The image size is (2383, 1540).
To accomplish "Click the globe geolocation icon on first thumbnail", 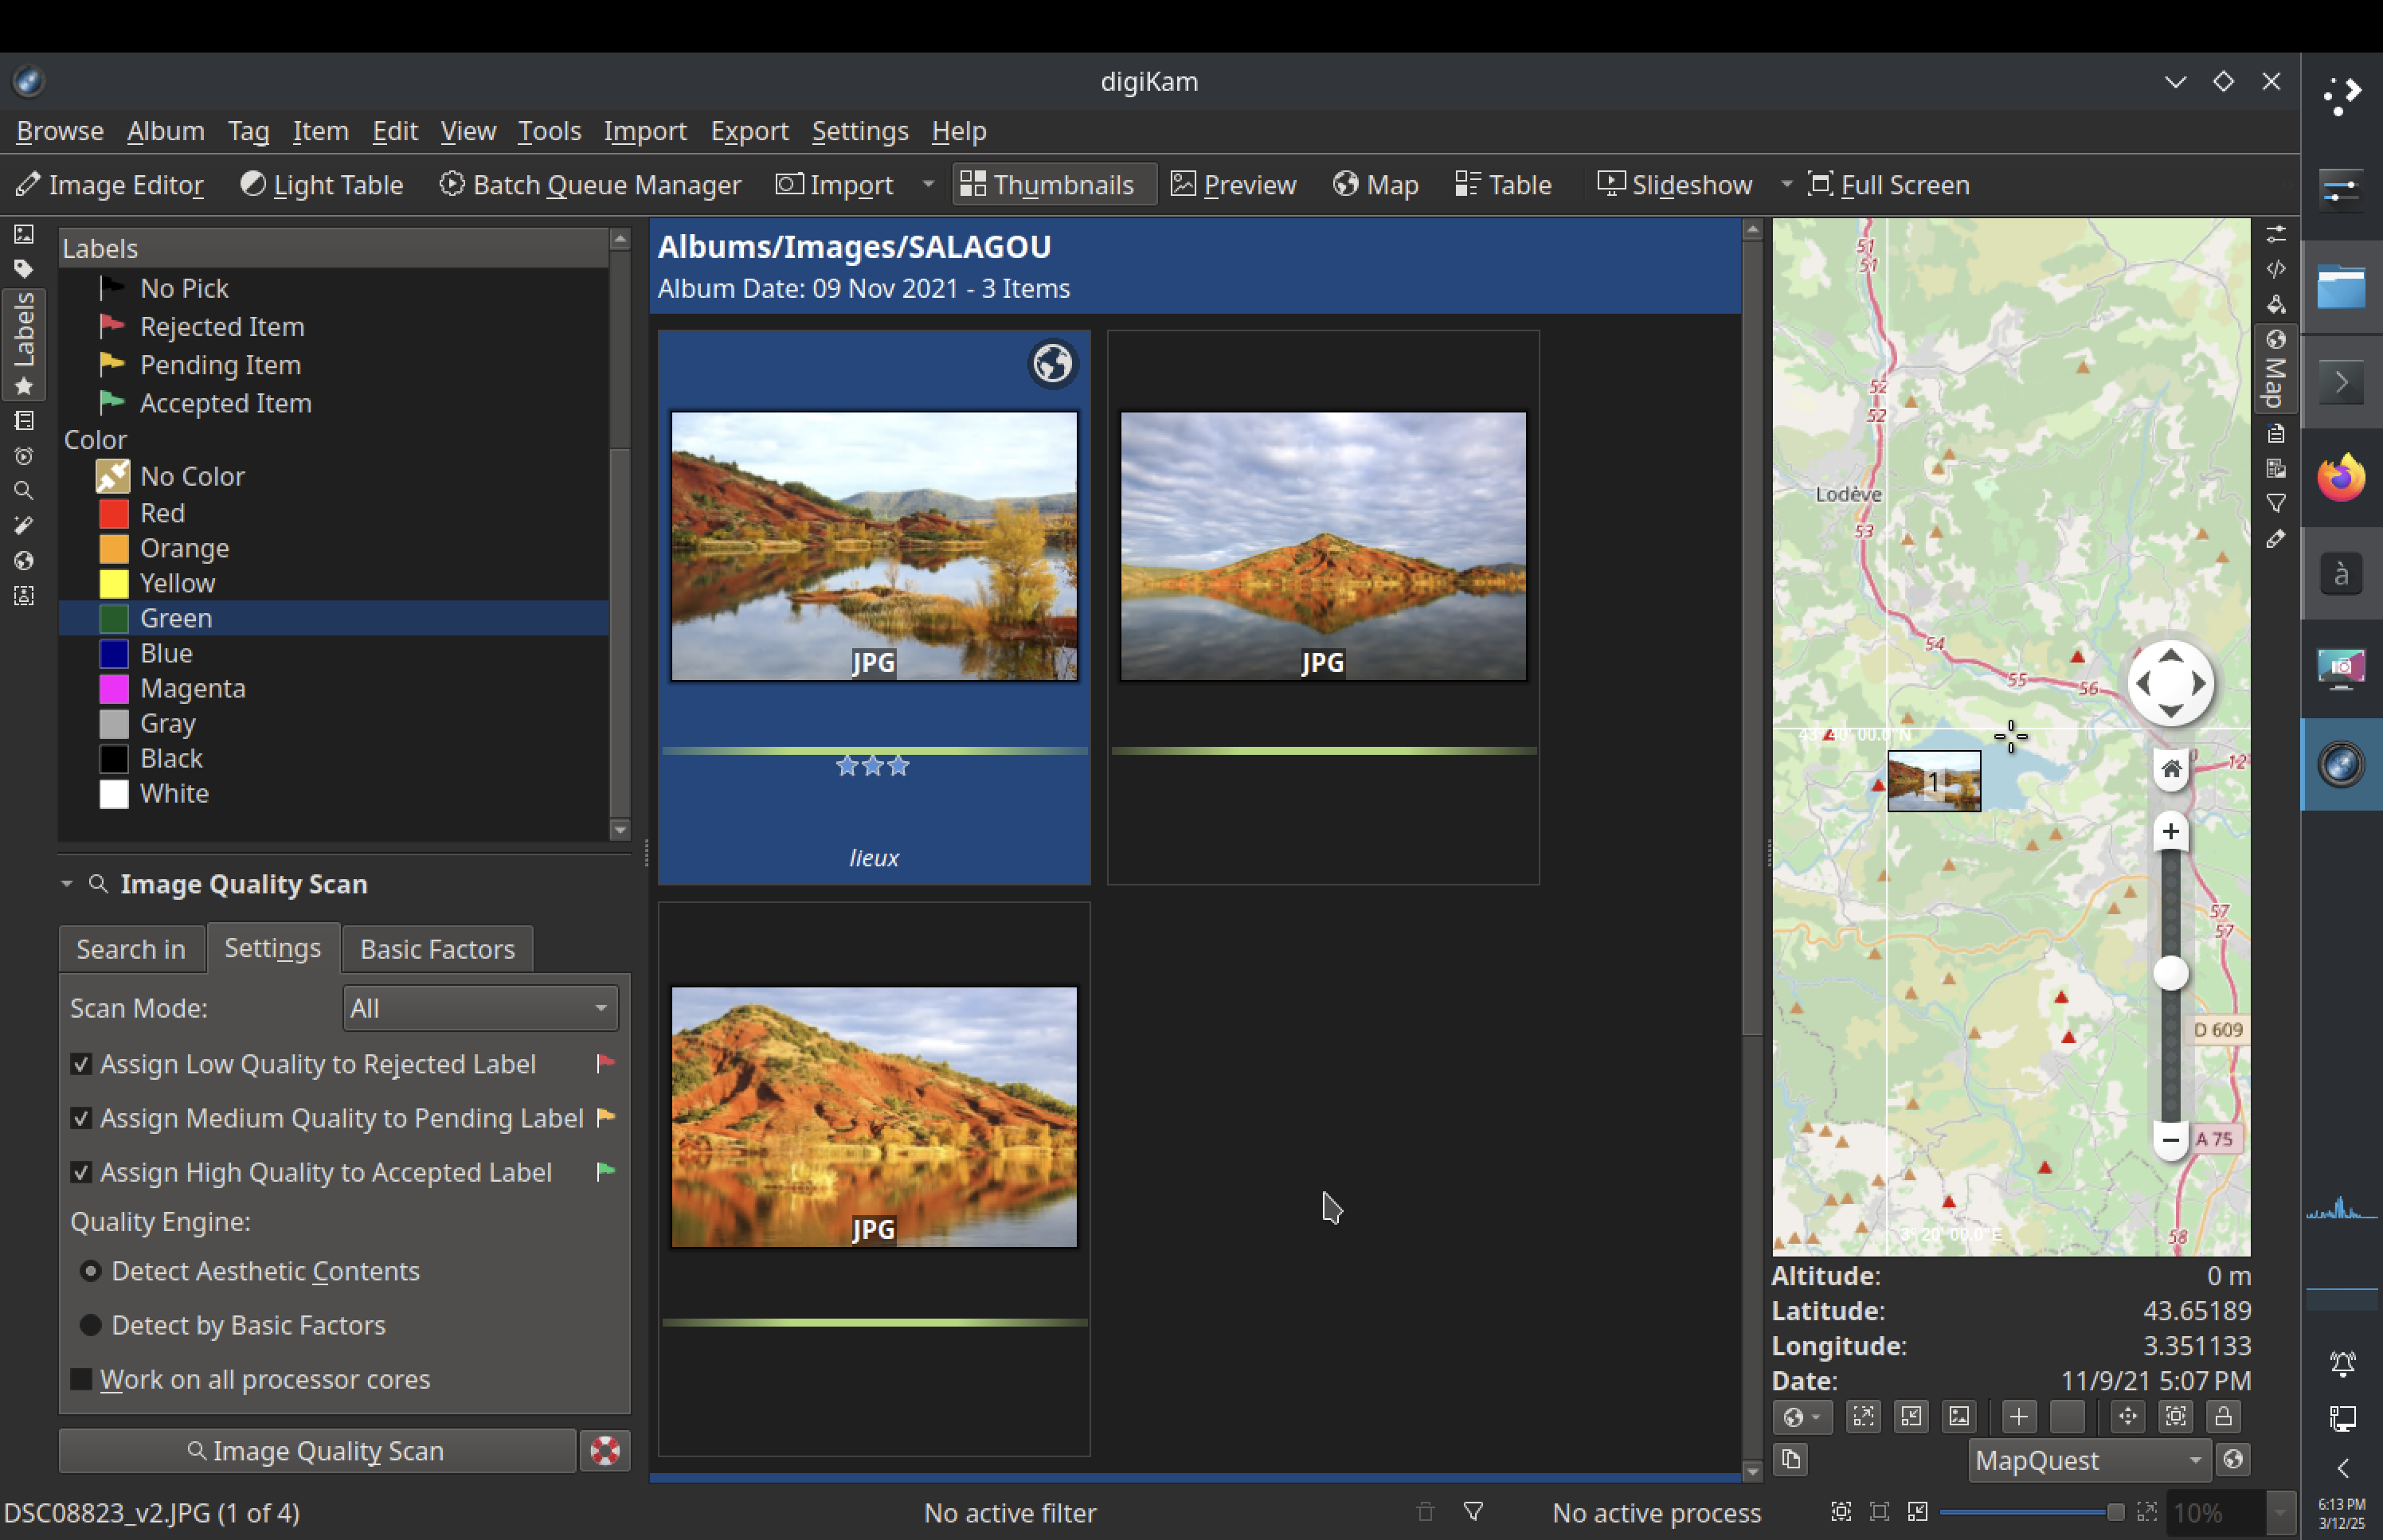I will point(1052,364).
